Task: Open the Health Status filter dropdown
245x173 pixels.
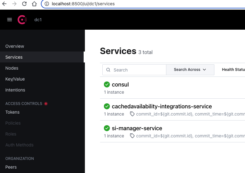Action: click(233, 70)
